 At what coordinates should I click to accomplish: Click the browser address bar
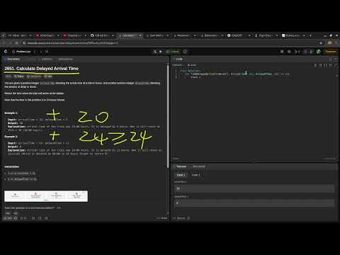click(x=170, y=43)
